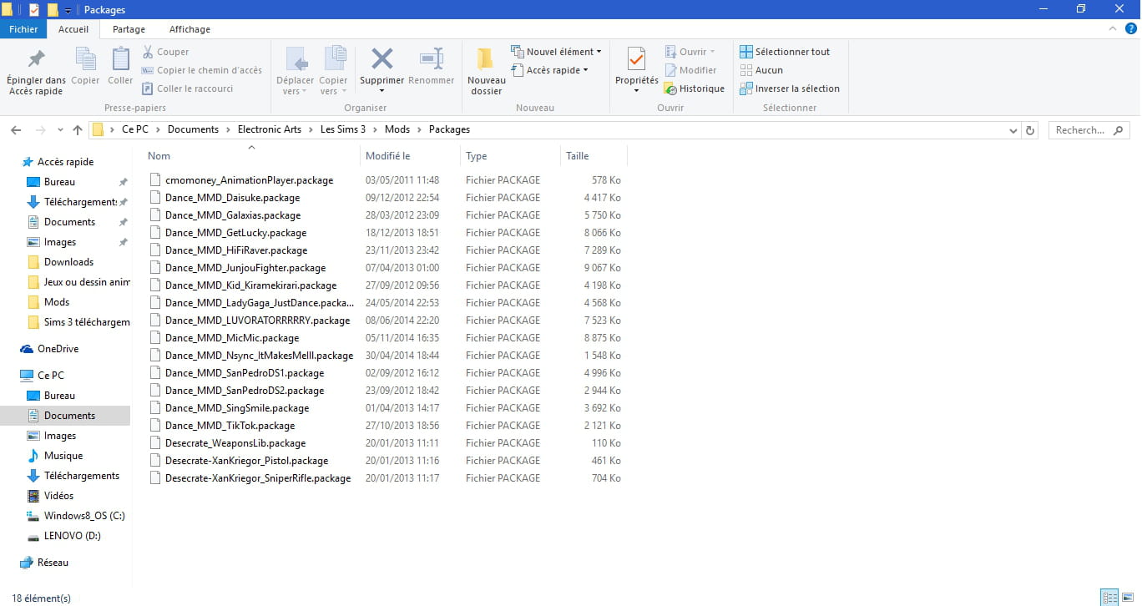The width and height of the screenshot is (1142, 606).
Task: Create a Nouveau dossier
Action: pyautogui.click(x=486, y=70)
